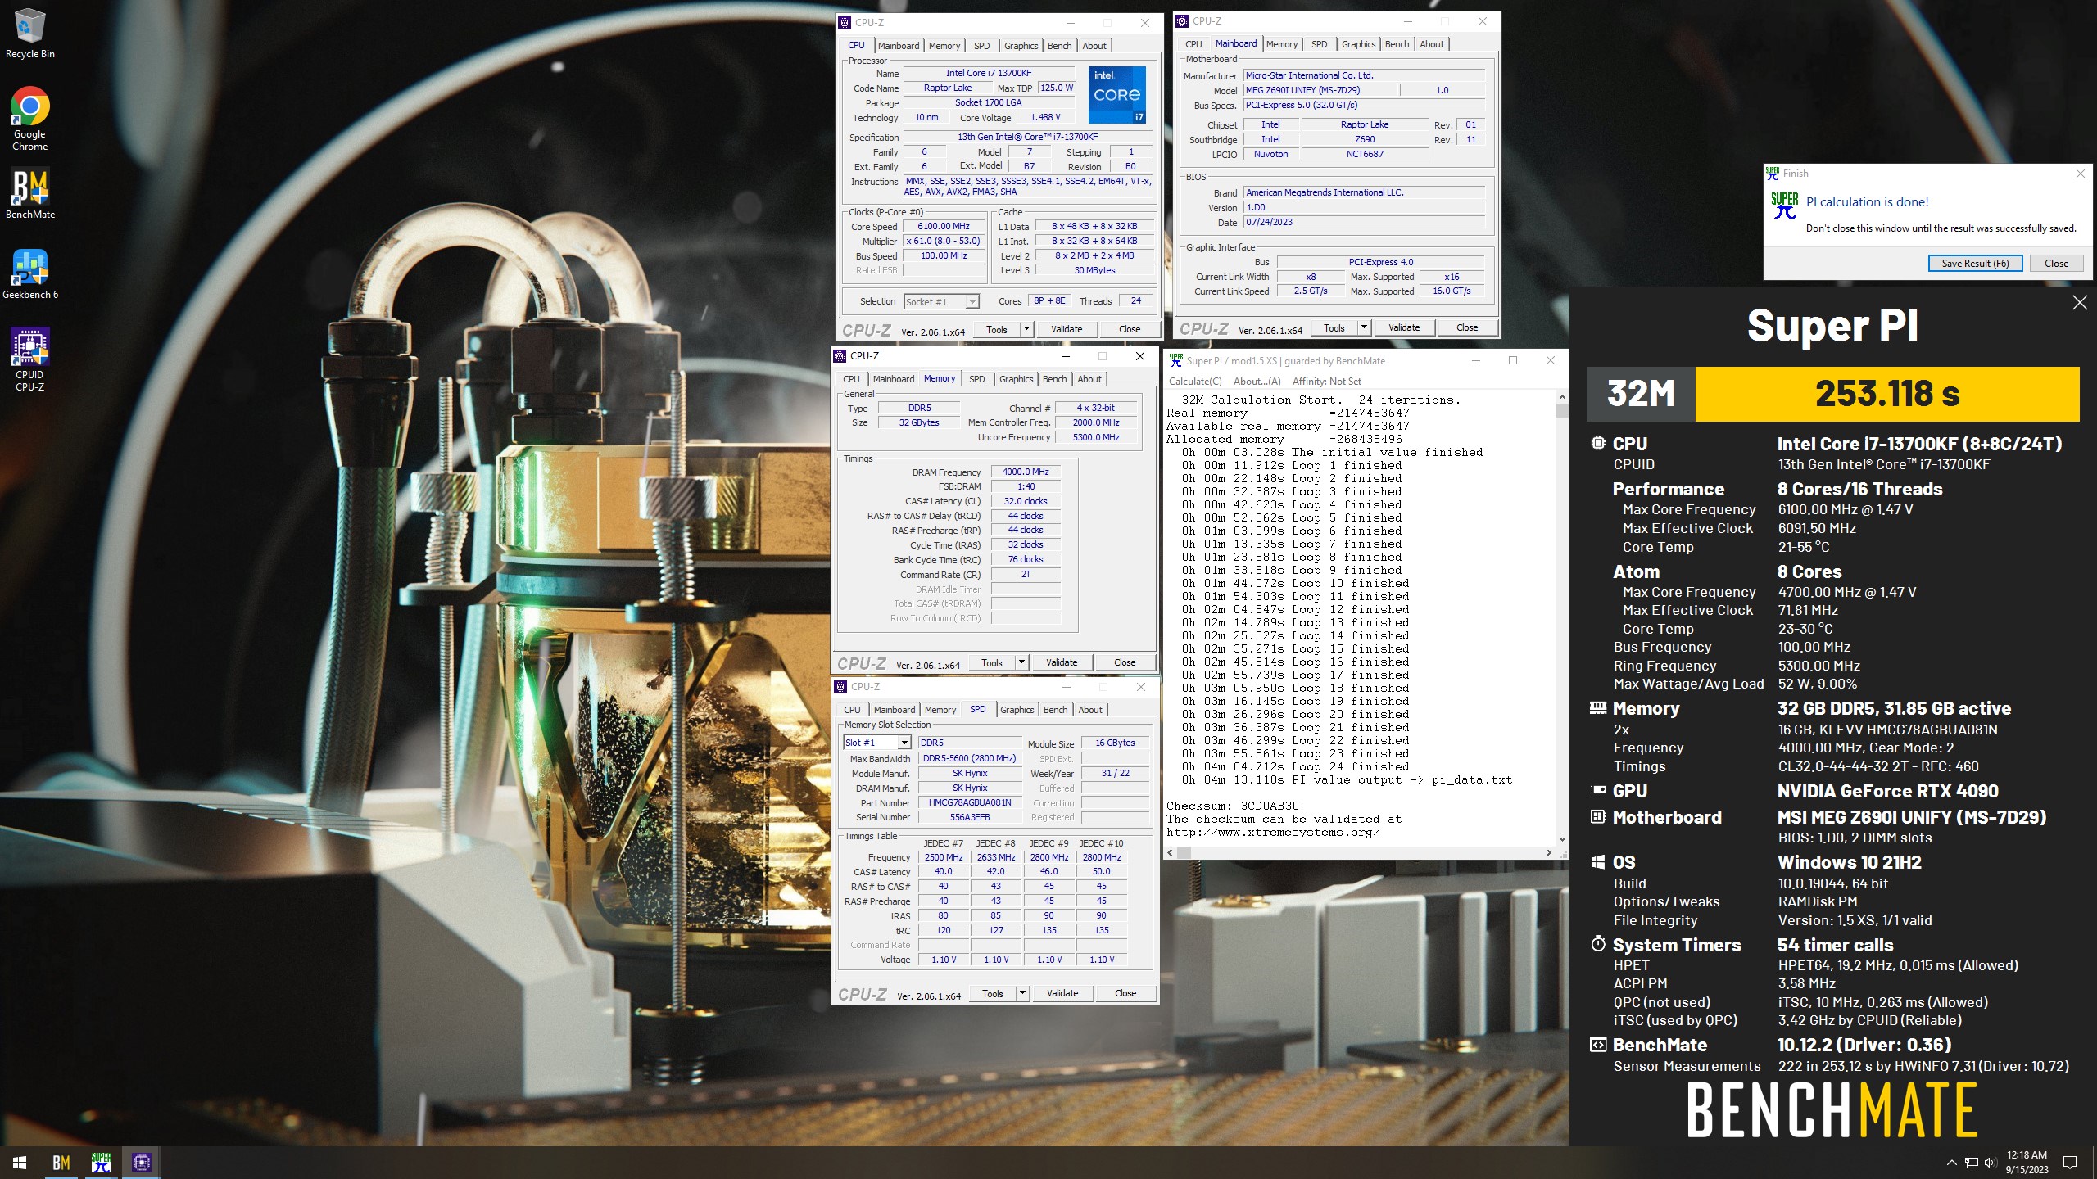Click the CPU-Z icon in Memory window title bar
The width and height of the screenshot is (2097, 1179).
click(x=840, y=356)
